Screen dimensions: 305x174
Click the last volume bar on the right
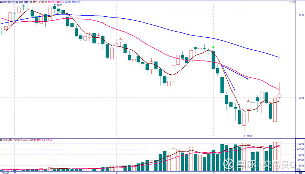[x=279, y=156]
